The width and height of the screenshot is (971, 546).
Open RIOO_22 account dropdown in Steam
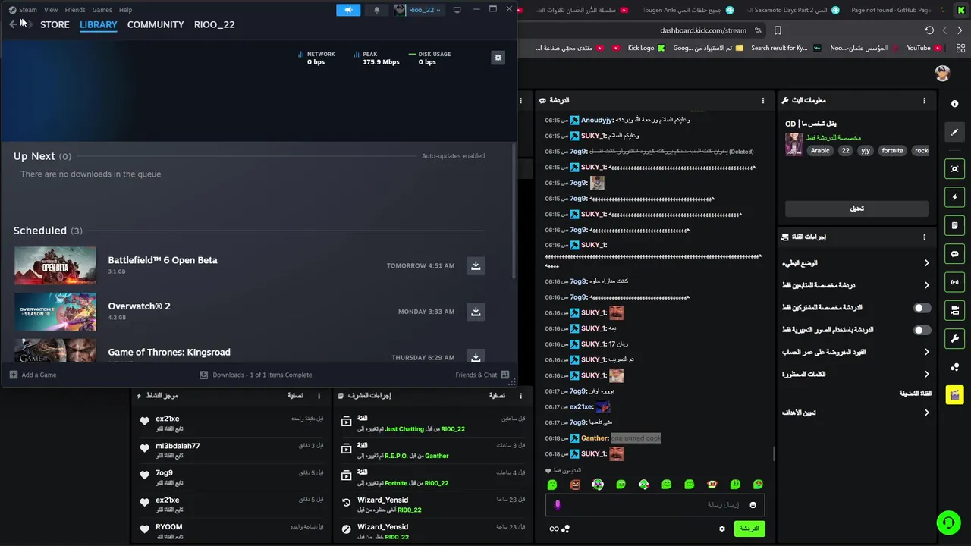tap(418, 10)
